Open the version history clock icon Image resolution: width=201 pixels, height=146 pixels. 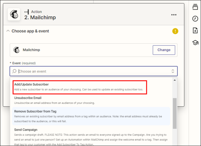pos(195,19)
